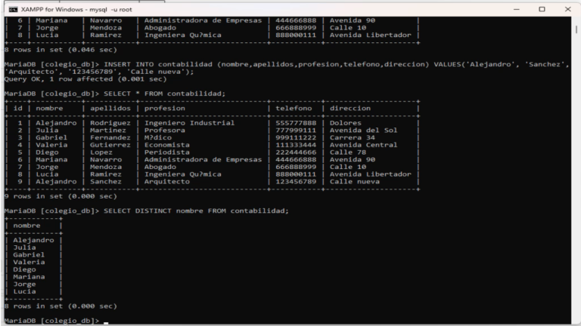Click the "Dolores" address cell

click(345, 123)
